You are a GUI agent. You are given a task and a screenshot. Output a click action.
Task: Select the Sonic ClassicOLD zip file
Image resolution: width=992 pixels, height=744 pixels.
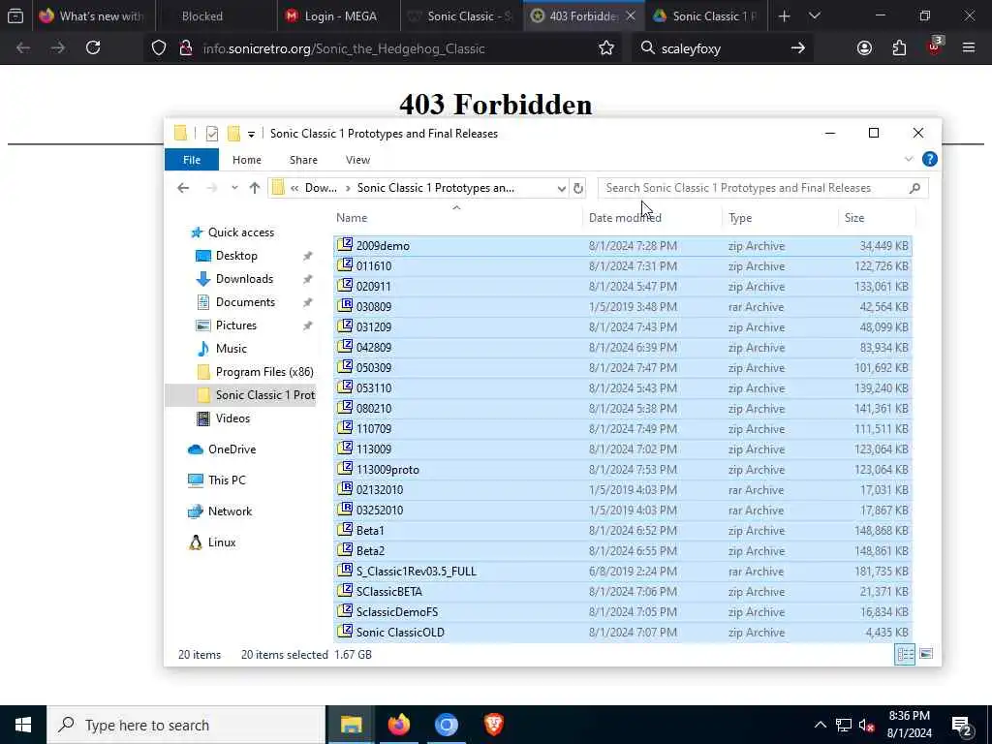click(623, 632)
